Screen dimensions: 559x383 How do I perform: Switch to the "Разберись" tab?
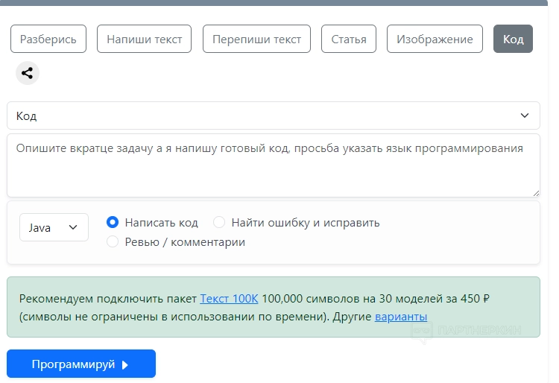coord(48,39)
